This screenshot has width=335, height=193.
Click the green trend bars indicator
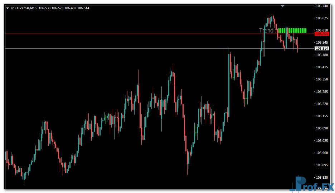pyautogui.click(x=292, y=30)
